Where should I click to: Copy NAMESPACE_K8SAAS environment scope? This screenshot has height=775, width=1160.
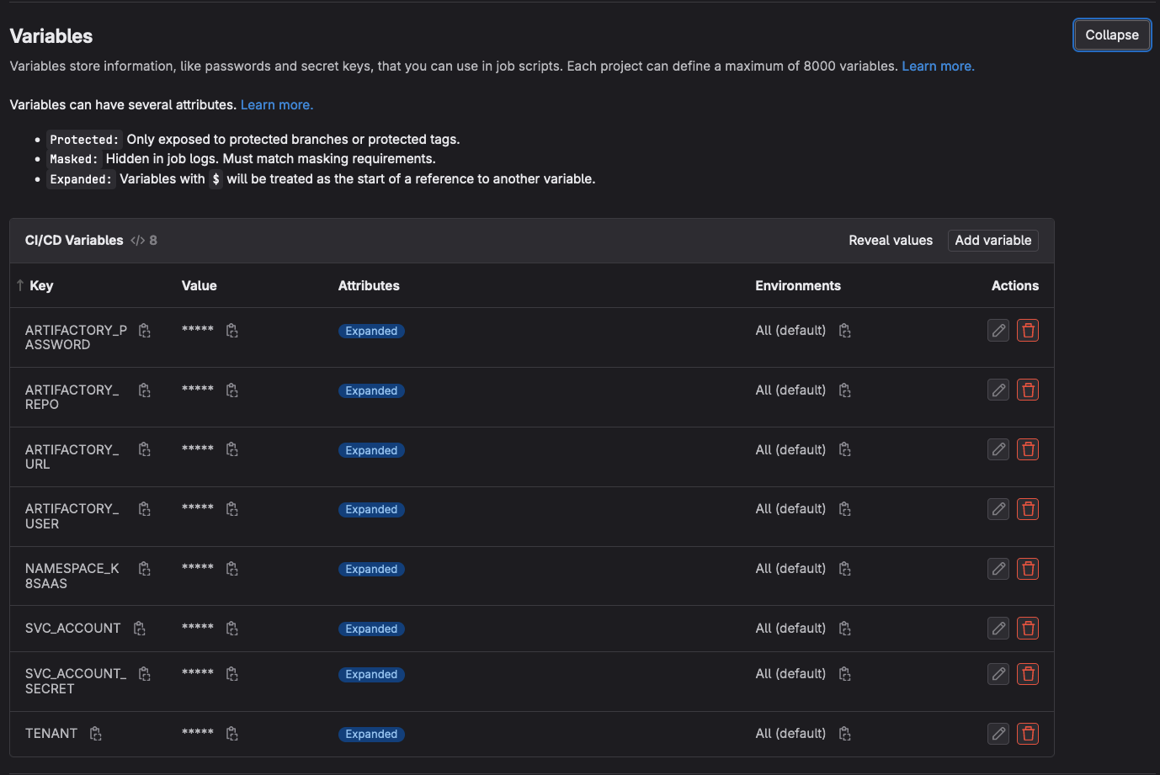(x=845, y=569)
